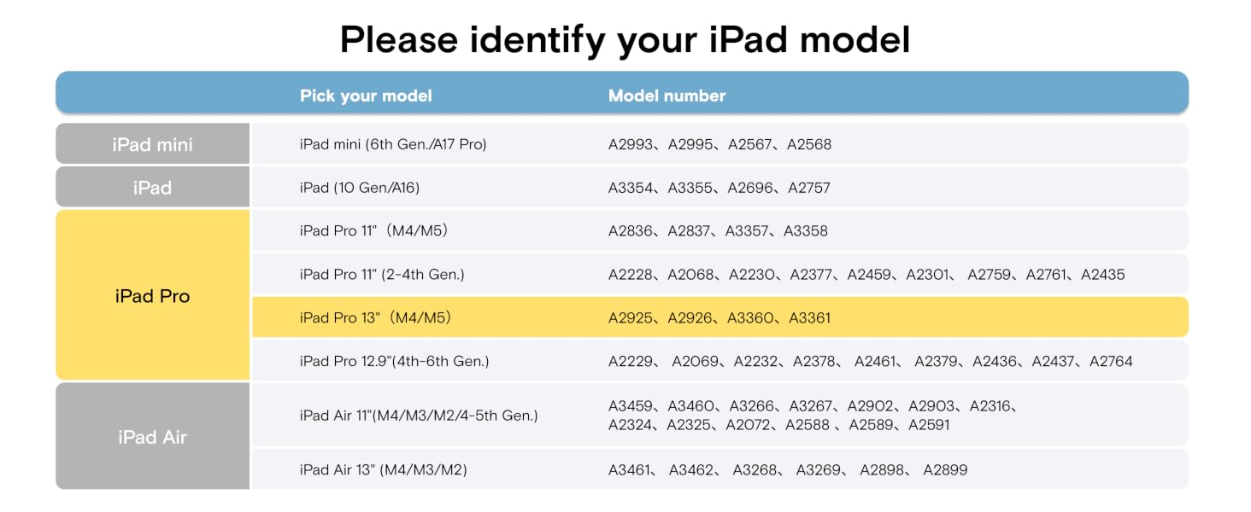Click the 'Pick your model' column header
Screen dimensions: 1251x512
coord(366,96)
